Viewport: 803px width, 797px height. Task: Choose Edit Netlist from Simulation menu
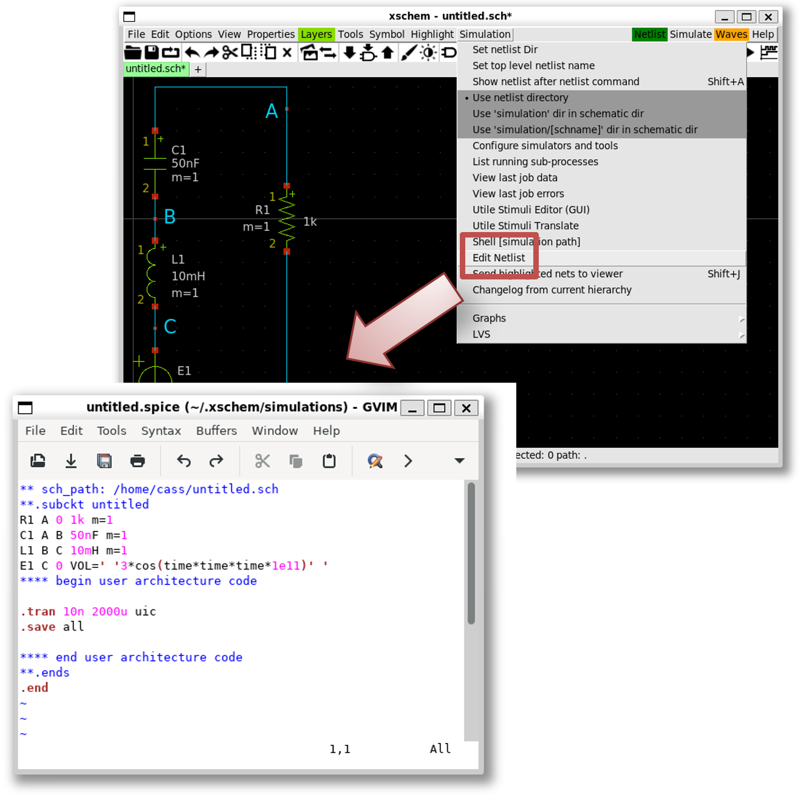click(499, 258)
